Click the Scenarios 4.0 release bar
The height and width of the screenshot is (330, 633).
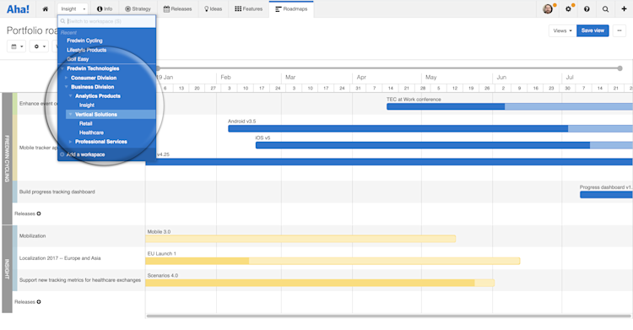320,283
